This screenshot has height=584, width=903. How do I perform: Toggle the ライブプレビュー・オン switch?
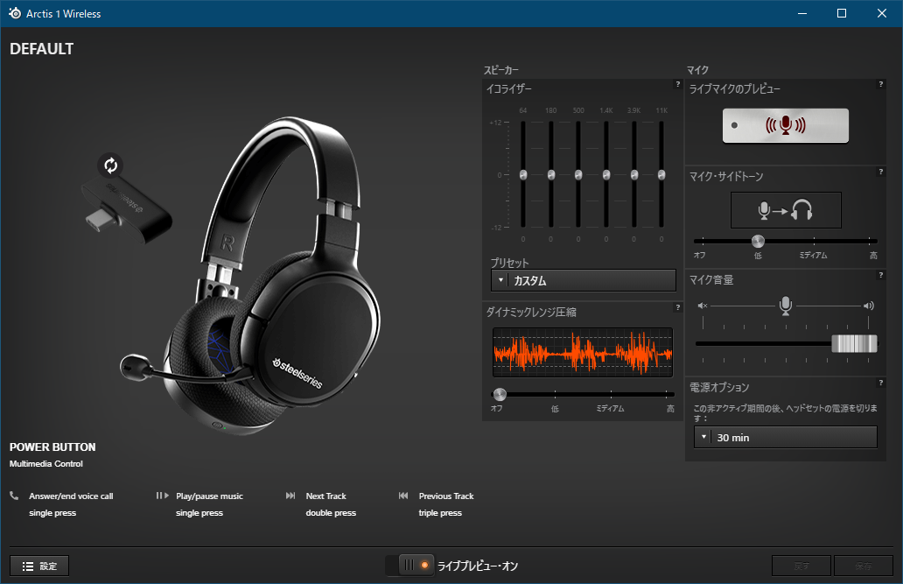click(409, 566)
